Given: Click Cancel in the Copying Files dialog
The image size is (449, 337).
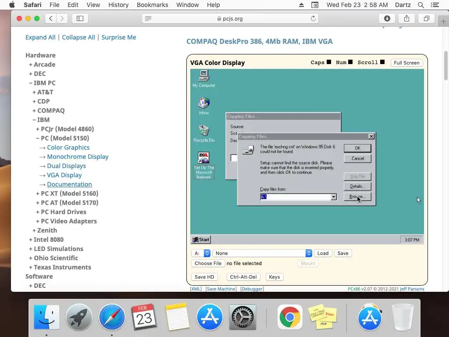Looking at the screenshot, I should pyautogui.click(x=357, y=158).
